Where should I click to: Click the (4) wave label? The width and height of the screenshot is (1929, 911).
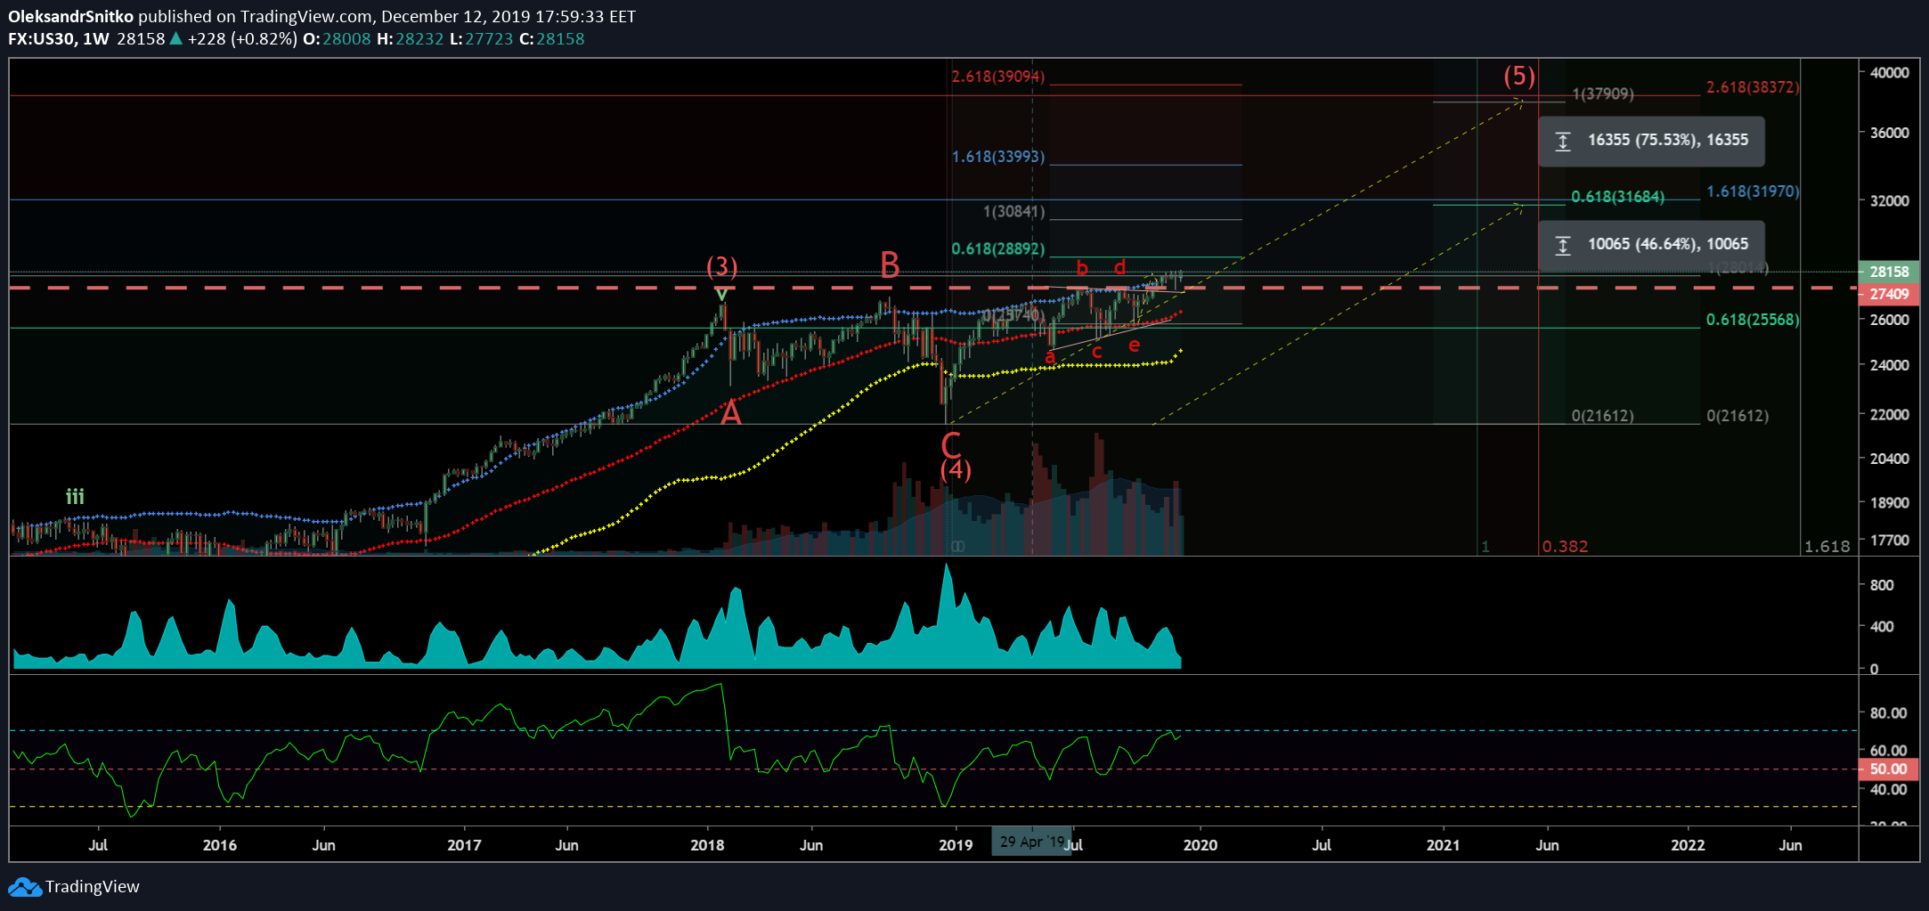pyautogui.click(x=956, y=469)
